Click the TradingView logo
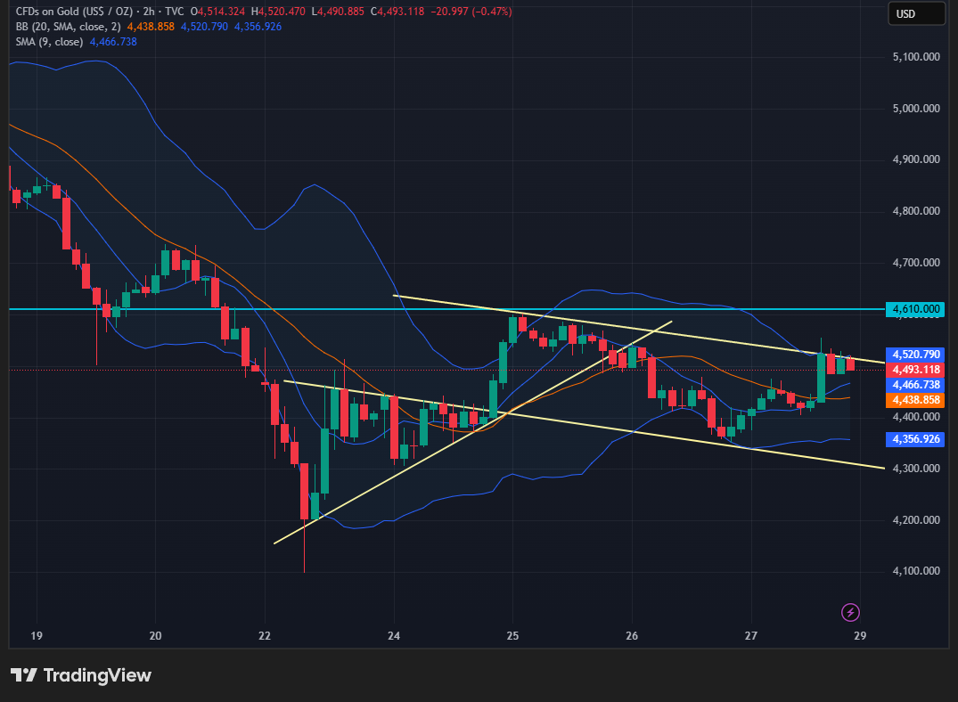This screenshot has width=958, height=702. [81, 675]
